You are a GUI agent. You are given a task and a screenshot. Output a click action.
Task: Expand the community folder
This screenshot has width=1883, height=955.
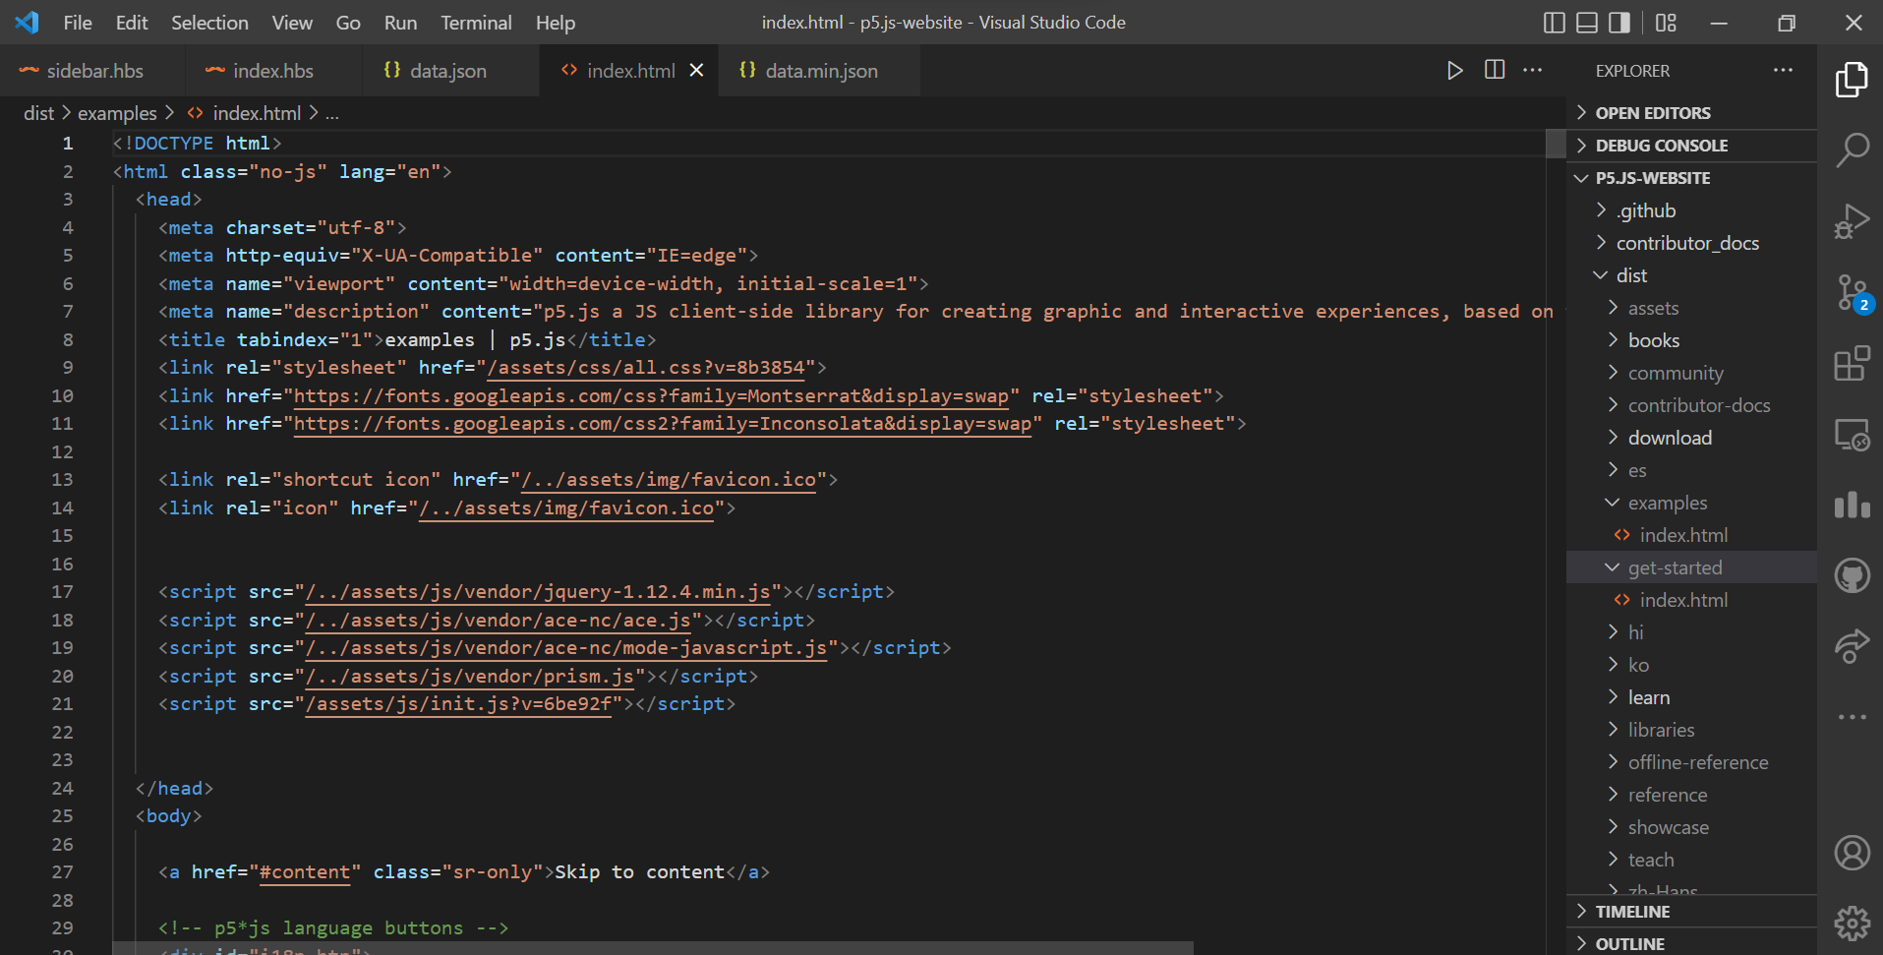[1691, 373]
